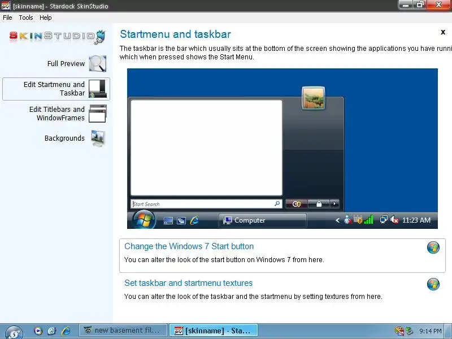Click the first system tray icon on OS taskbar
Screen dimensions: 452x339
(x=399, y=331)
